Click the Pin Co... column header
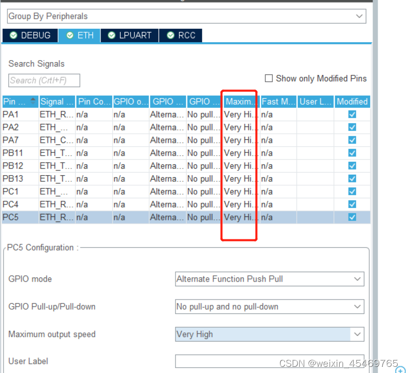This screenshot has height=373, width=406. coord(94,102)
